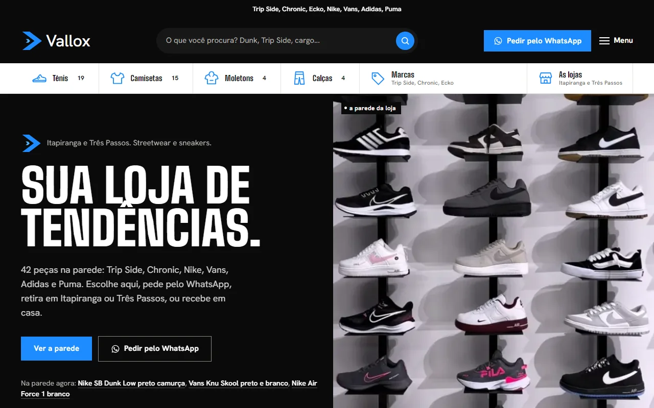Click the Vallox arrow logo icon

click(32, 41)
